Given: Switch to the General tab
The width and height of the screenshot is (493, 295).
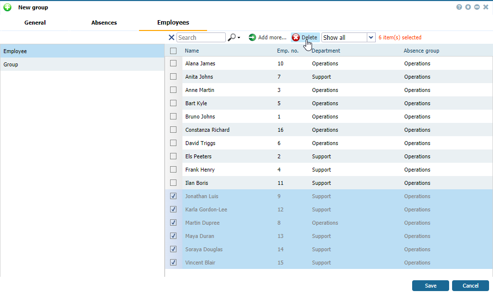Looking at the screenshot, I should pos(35,23).
